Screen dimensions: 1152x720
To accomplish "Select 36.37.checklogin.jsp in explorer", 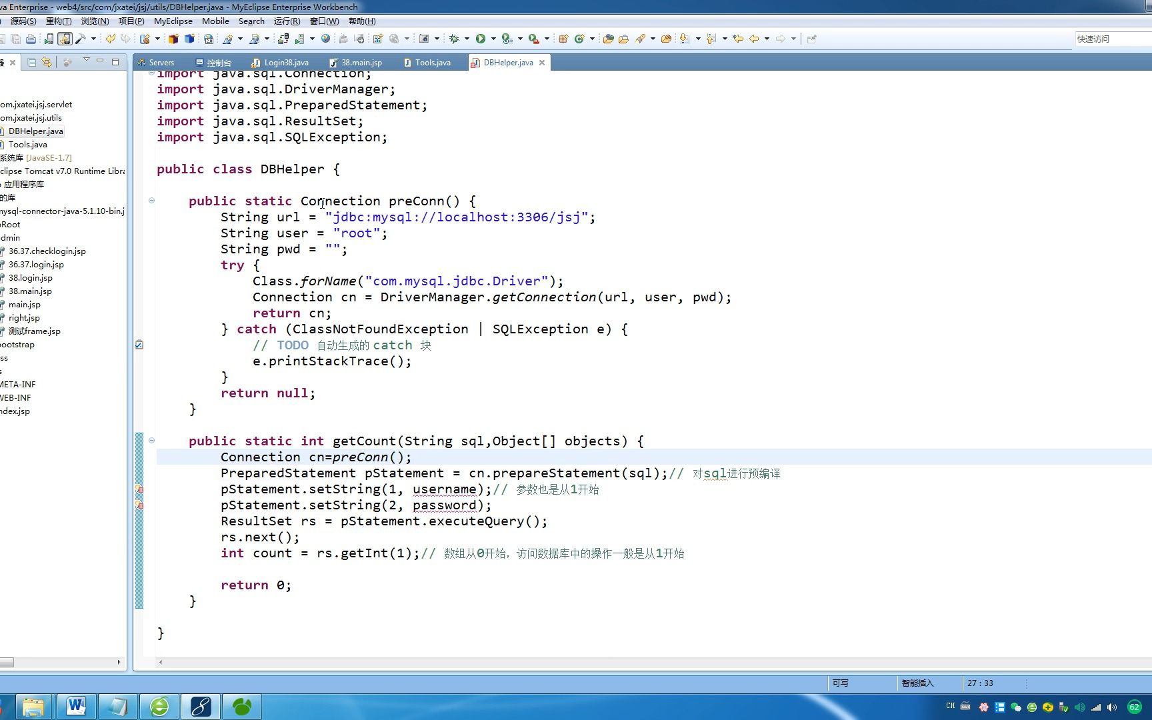I will click(47, 251).
